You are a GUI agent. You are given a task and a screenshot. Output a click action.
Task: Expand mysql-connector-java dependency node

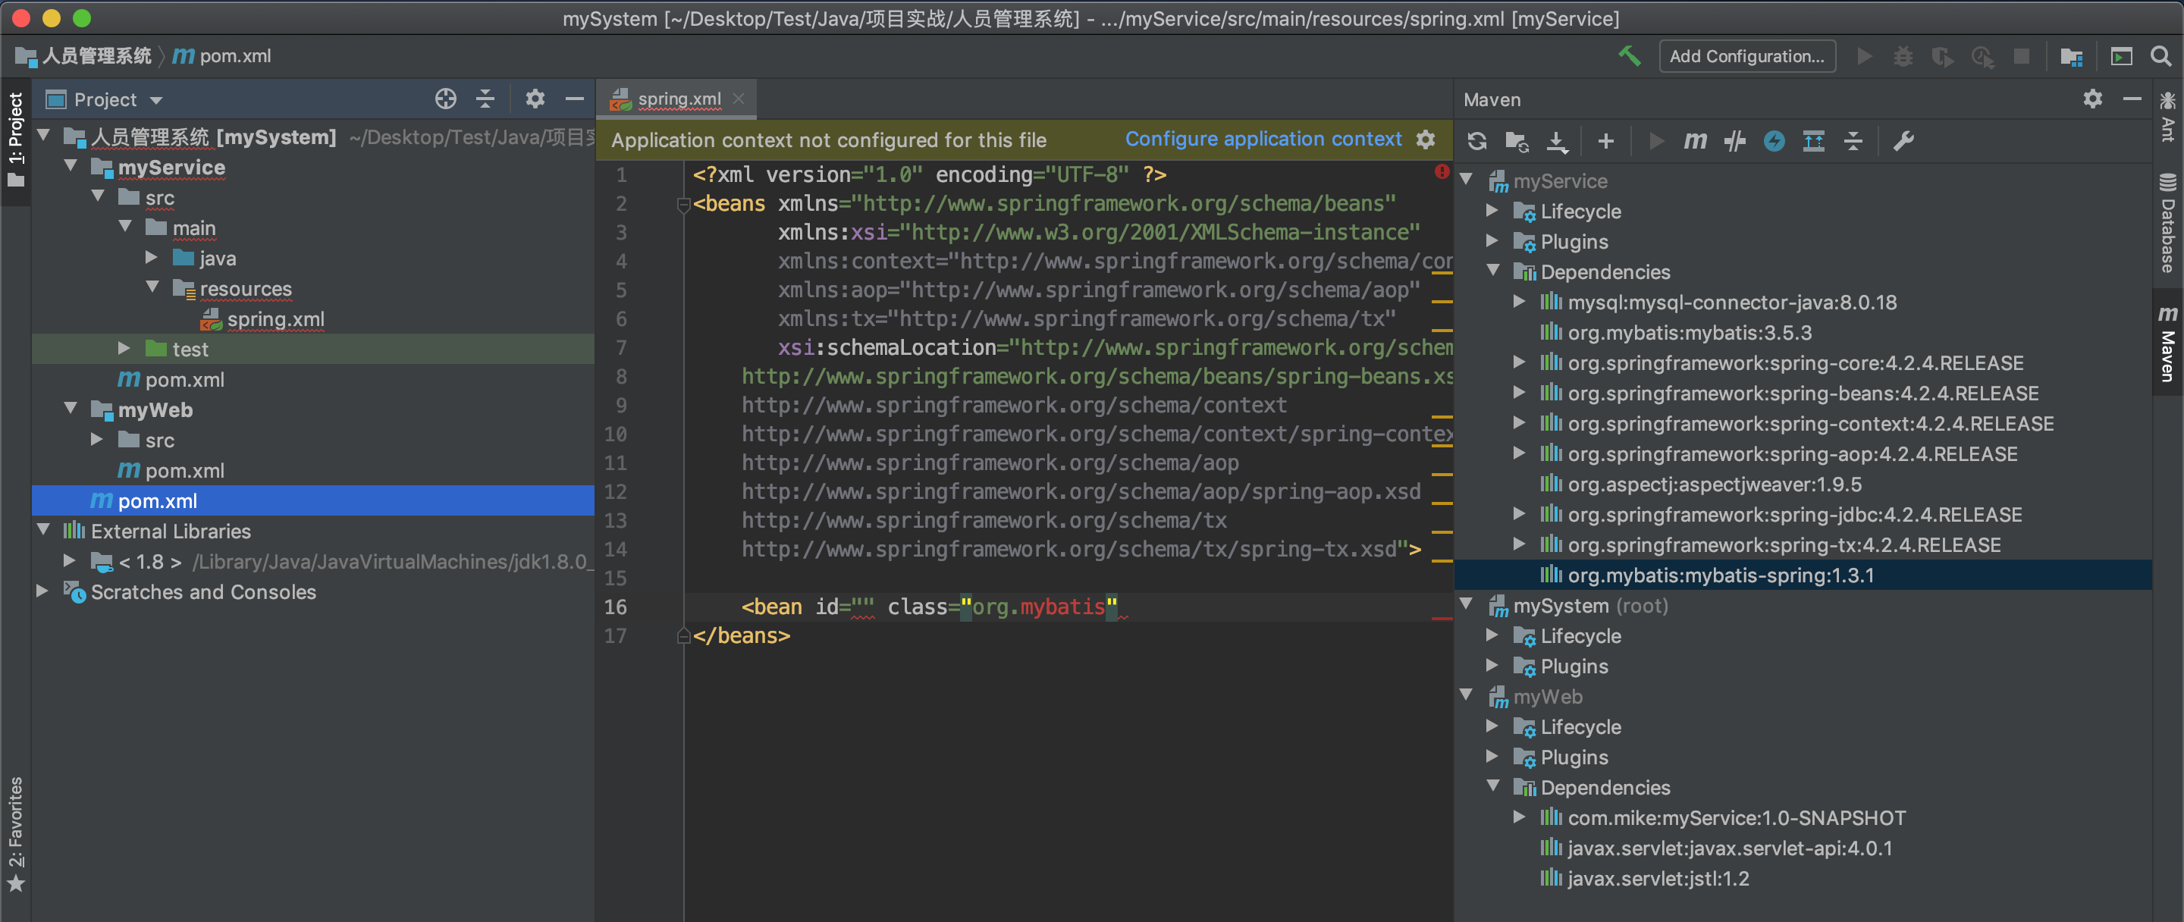tap(1520, 302)
